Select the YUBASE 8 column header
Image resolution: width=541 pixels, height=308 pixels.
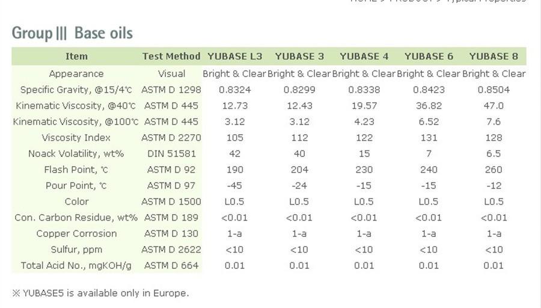[x=494, y=57]
